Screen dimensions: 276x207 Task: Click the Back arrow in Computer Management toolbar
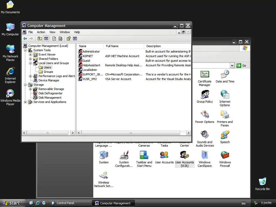click(x=25, y=39)
